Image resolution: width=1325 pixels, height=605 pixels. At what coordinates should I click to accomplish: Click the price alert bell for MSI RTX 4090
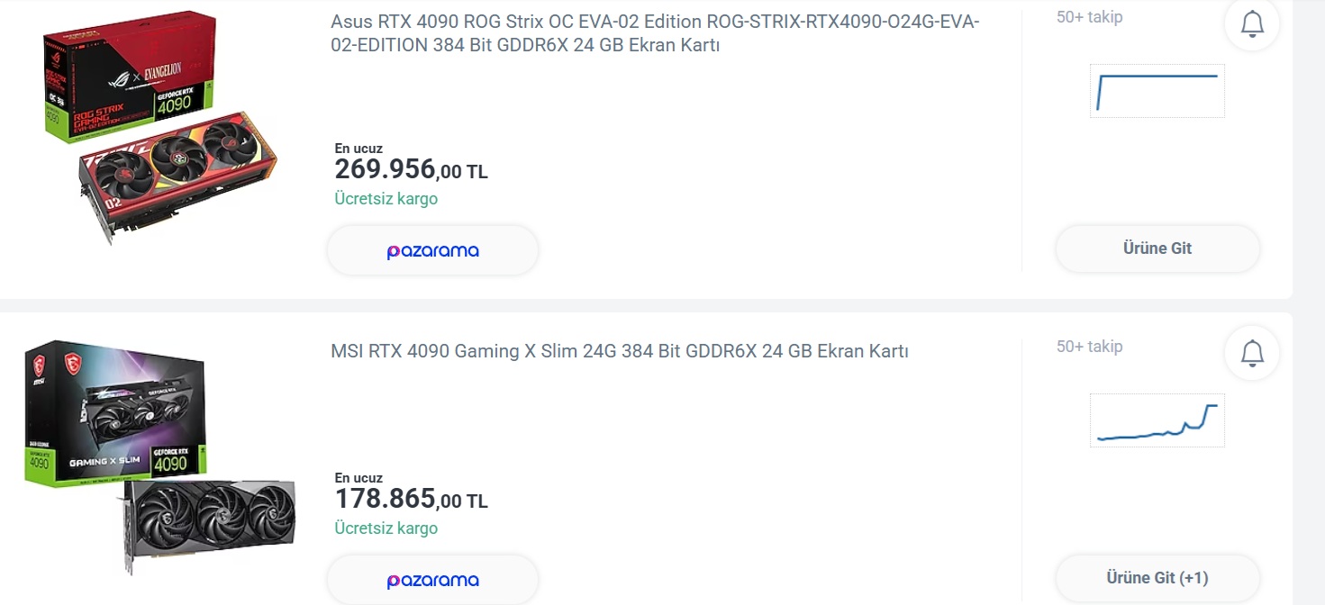coord(1252,353)
